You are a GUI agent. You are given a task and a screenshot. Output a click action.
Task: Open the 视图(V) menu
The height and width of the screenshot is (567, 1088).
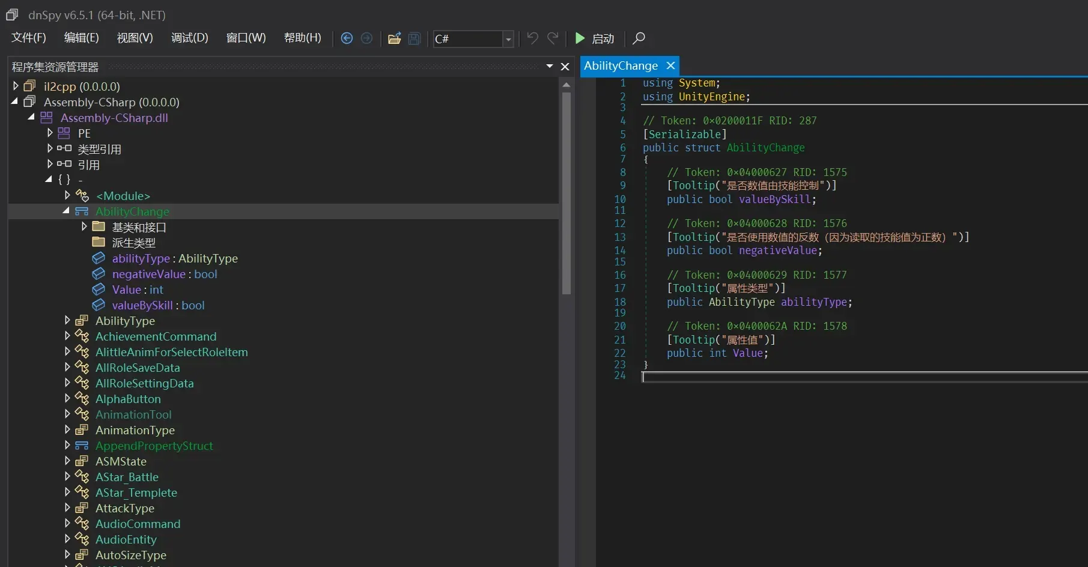[x=135, y=38]
